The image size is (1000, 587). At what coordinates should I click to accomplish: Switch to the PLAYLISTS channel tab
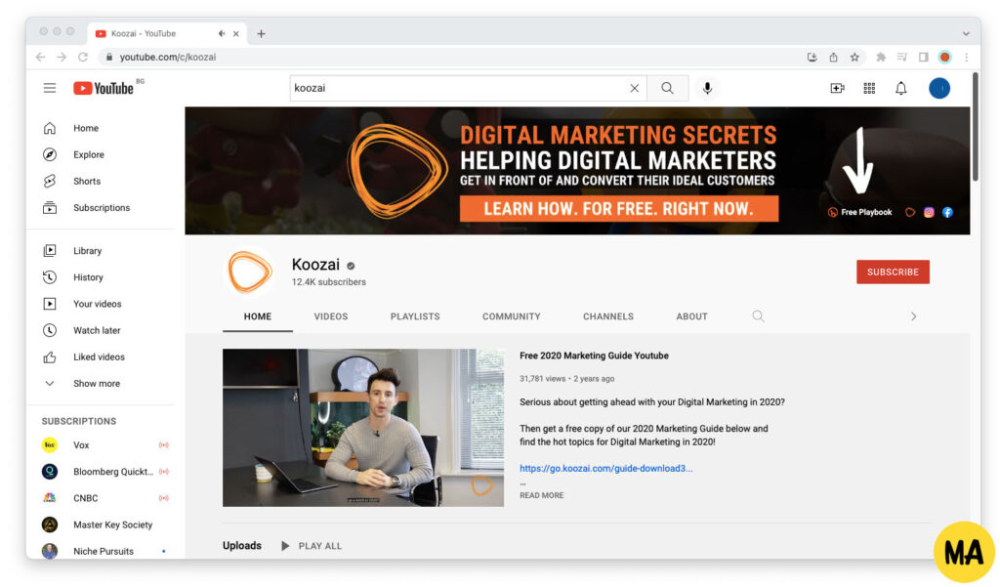[415, 316]
